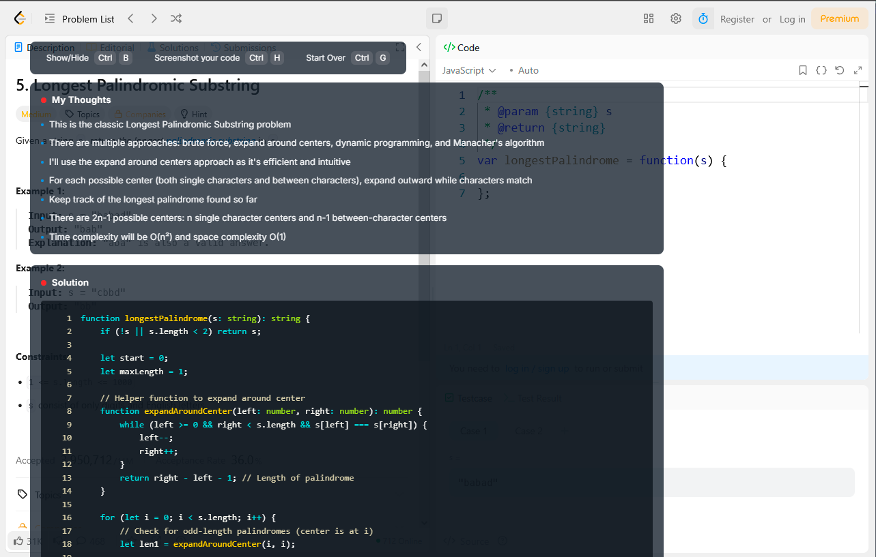Viewport: 876px width, 557px height.
Task: Pick a random question with the shuffle icon
Action: click(175, 18)
